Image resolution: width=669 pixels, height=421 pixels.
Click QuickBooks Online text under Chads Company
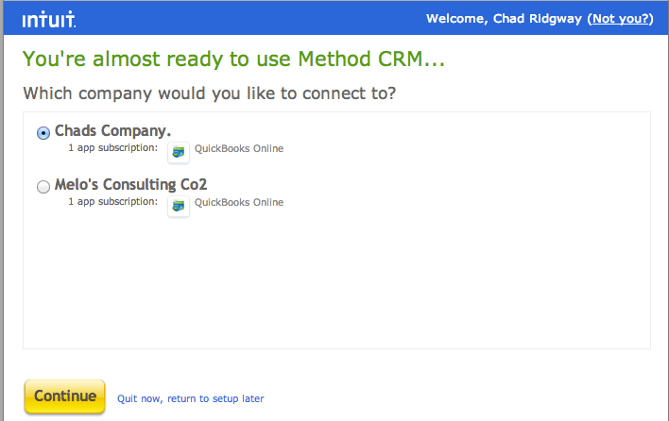(x=238, y=148)
